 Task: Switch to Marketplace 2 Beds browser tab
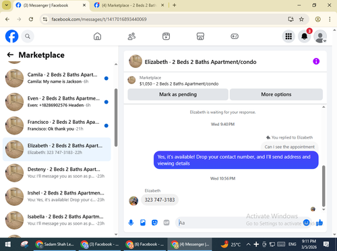click(129, 5)
